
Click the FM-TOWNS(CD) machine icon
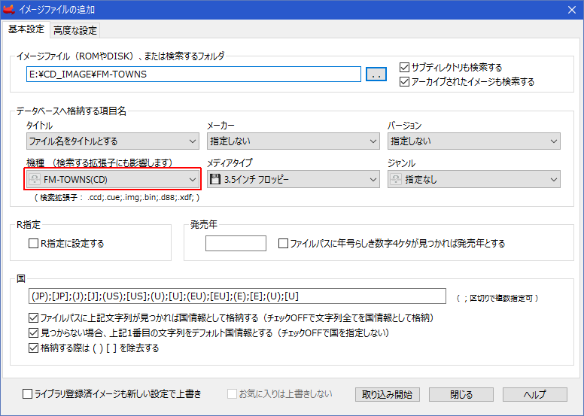point(35,179)
